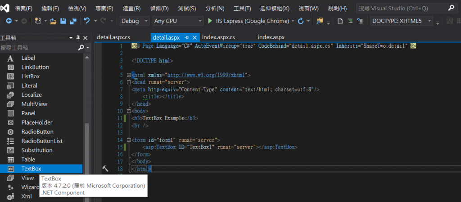Switch to the index.aspx.cs tab
Viewport: 461px width, 202px height.
click(218, 37)
